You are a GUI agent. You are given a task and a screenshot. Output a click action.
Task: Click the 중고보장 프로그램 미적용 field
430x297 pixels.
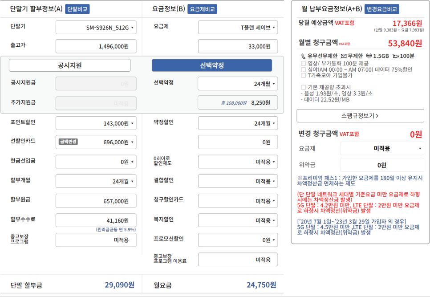(x=96, y=240)
